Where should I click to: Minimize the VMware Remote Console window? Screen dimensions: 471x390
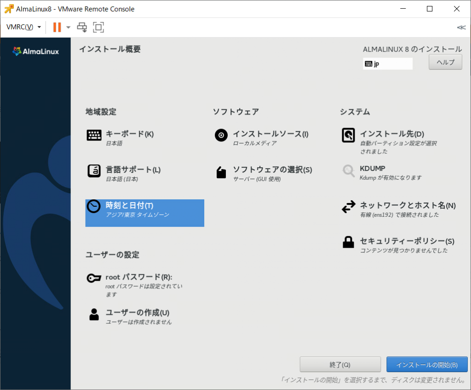pyautogui.click(x=403, y=9)
